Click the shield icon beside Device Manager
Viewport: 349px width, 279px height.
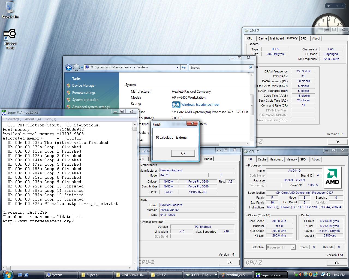68,85
